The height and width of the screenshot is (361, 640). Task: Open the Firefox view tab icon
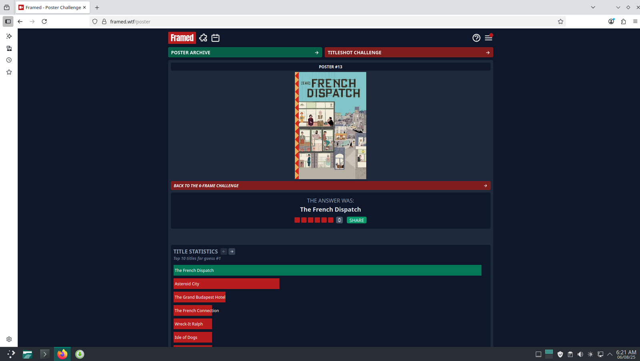(7, 7)
